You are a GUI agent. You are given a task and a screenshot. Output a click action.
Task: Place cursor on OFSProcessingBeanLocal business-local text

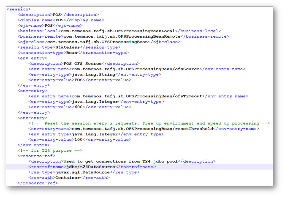118,31
